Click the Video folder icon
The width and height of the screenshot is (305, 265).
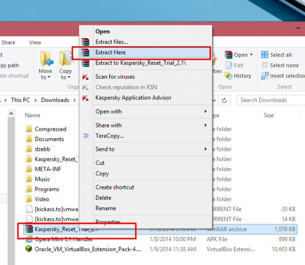click(29, 199)
